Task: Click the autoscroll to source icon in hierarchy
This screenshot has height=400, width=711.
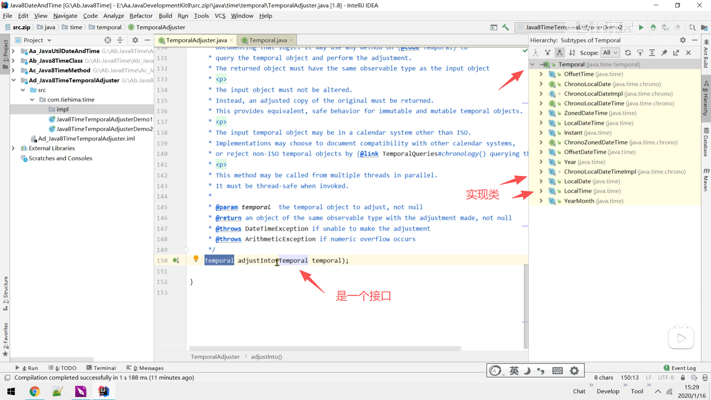Action: pos(640,53)
